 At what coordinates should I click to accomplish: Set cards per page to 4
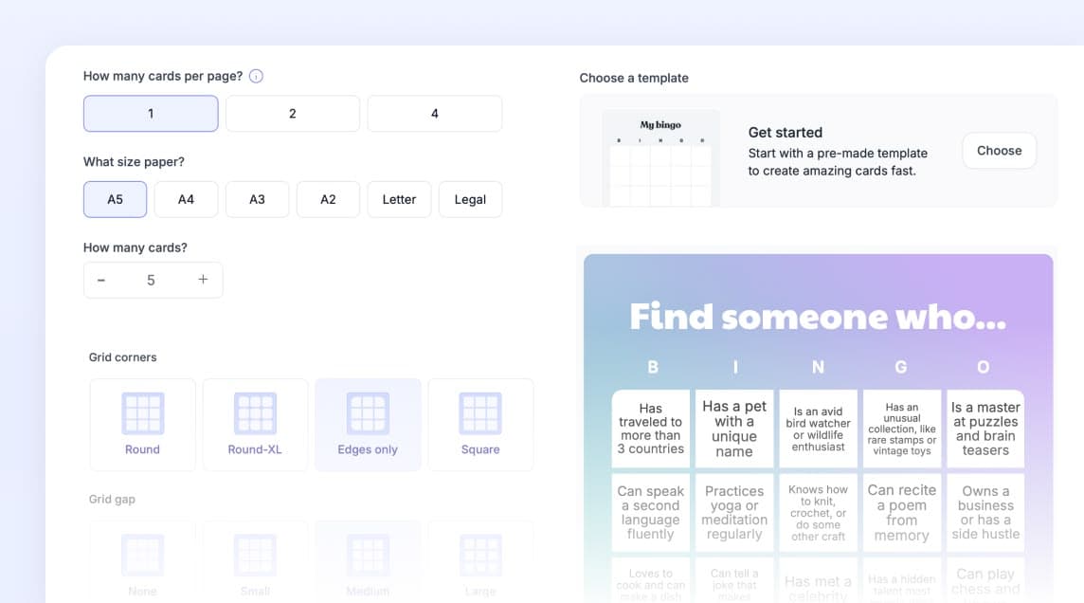pyautogui.click(x=434, y=114)
